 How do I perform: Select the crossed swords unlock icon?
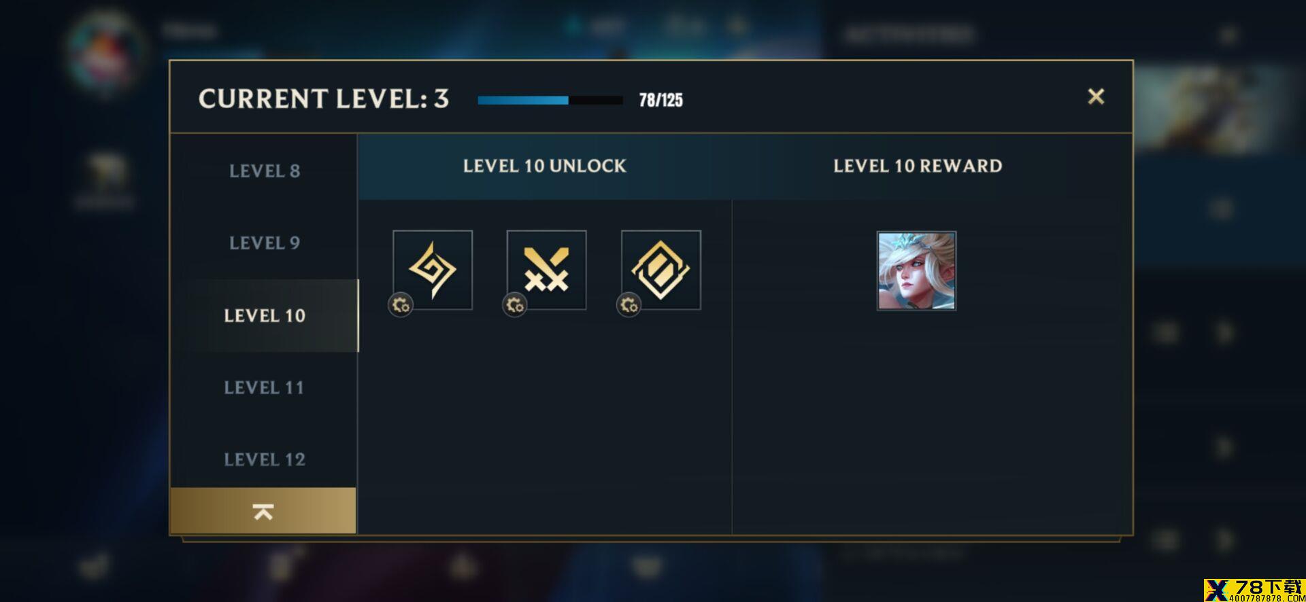pos(546,270)
